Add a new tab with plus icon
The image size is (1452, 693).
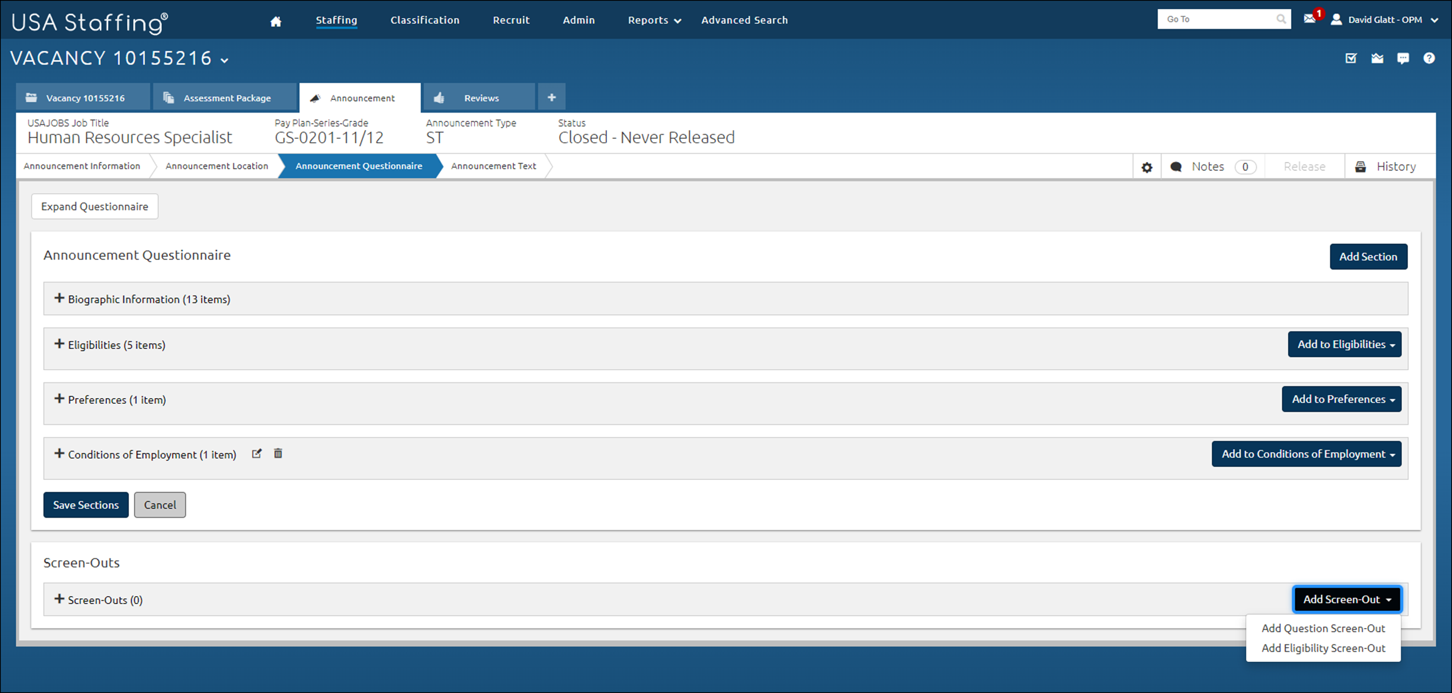[x=552, y=98]
